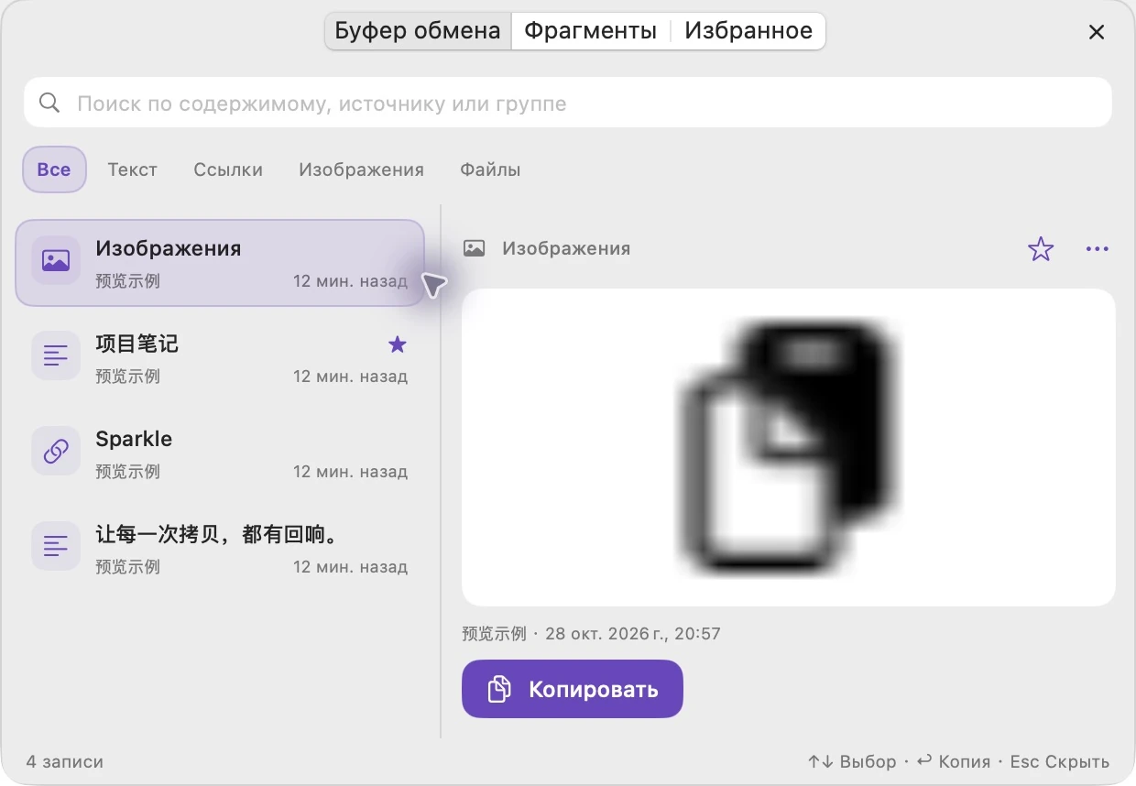Select the Изображения clipboard entry
1136x786 pixels.
tap(220, 263)
